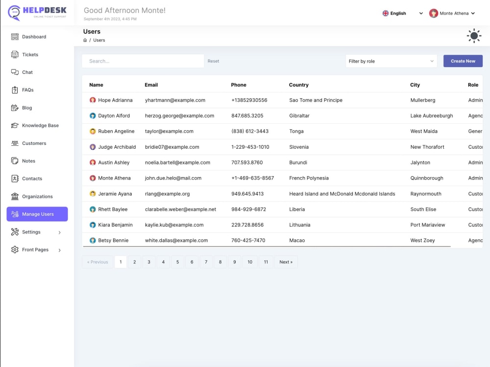Image resolution: width=490 pixels, height=367 pixels.
Task: Select the Manage Users menu item
Action: pyautogui.click(x=37, y=214)
